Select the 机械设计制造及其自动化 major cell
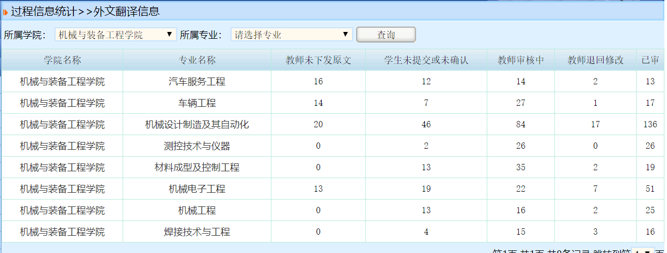 pyautogui.click(x=197, y=125)
